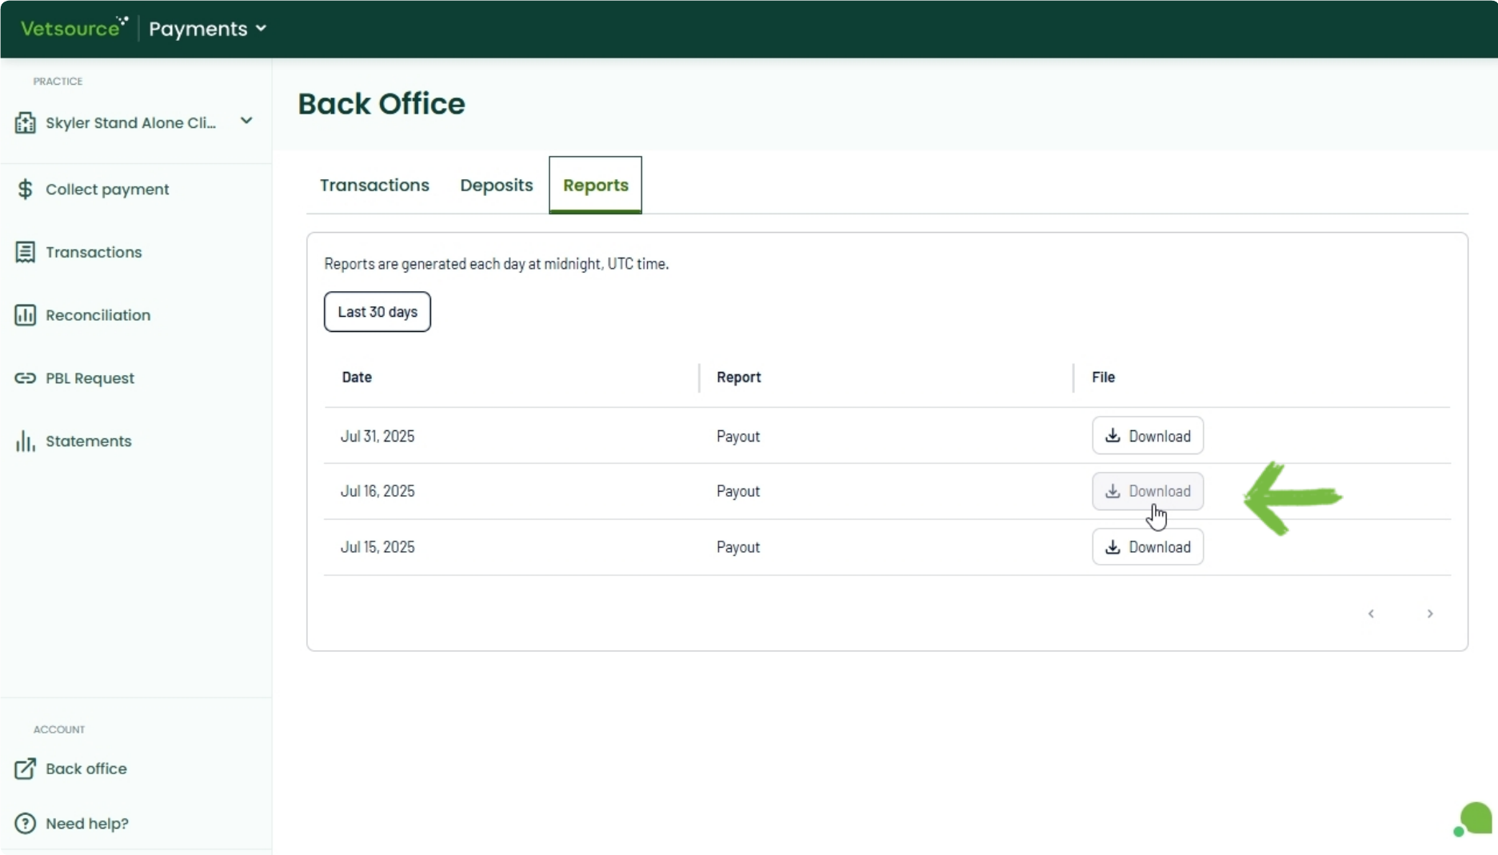Select the Reports tab

pos(595,186)
